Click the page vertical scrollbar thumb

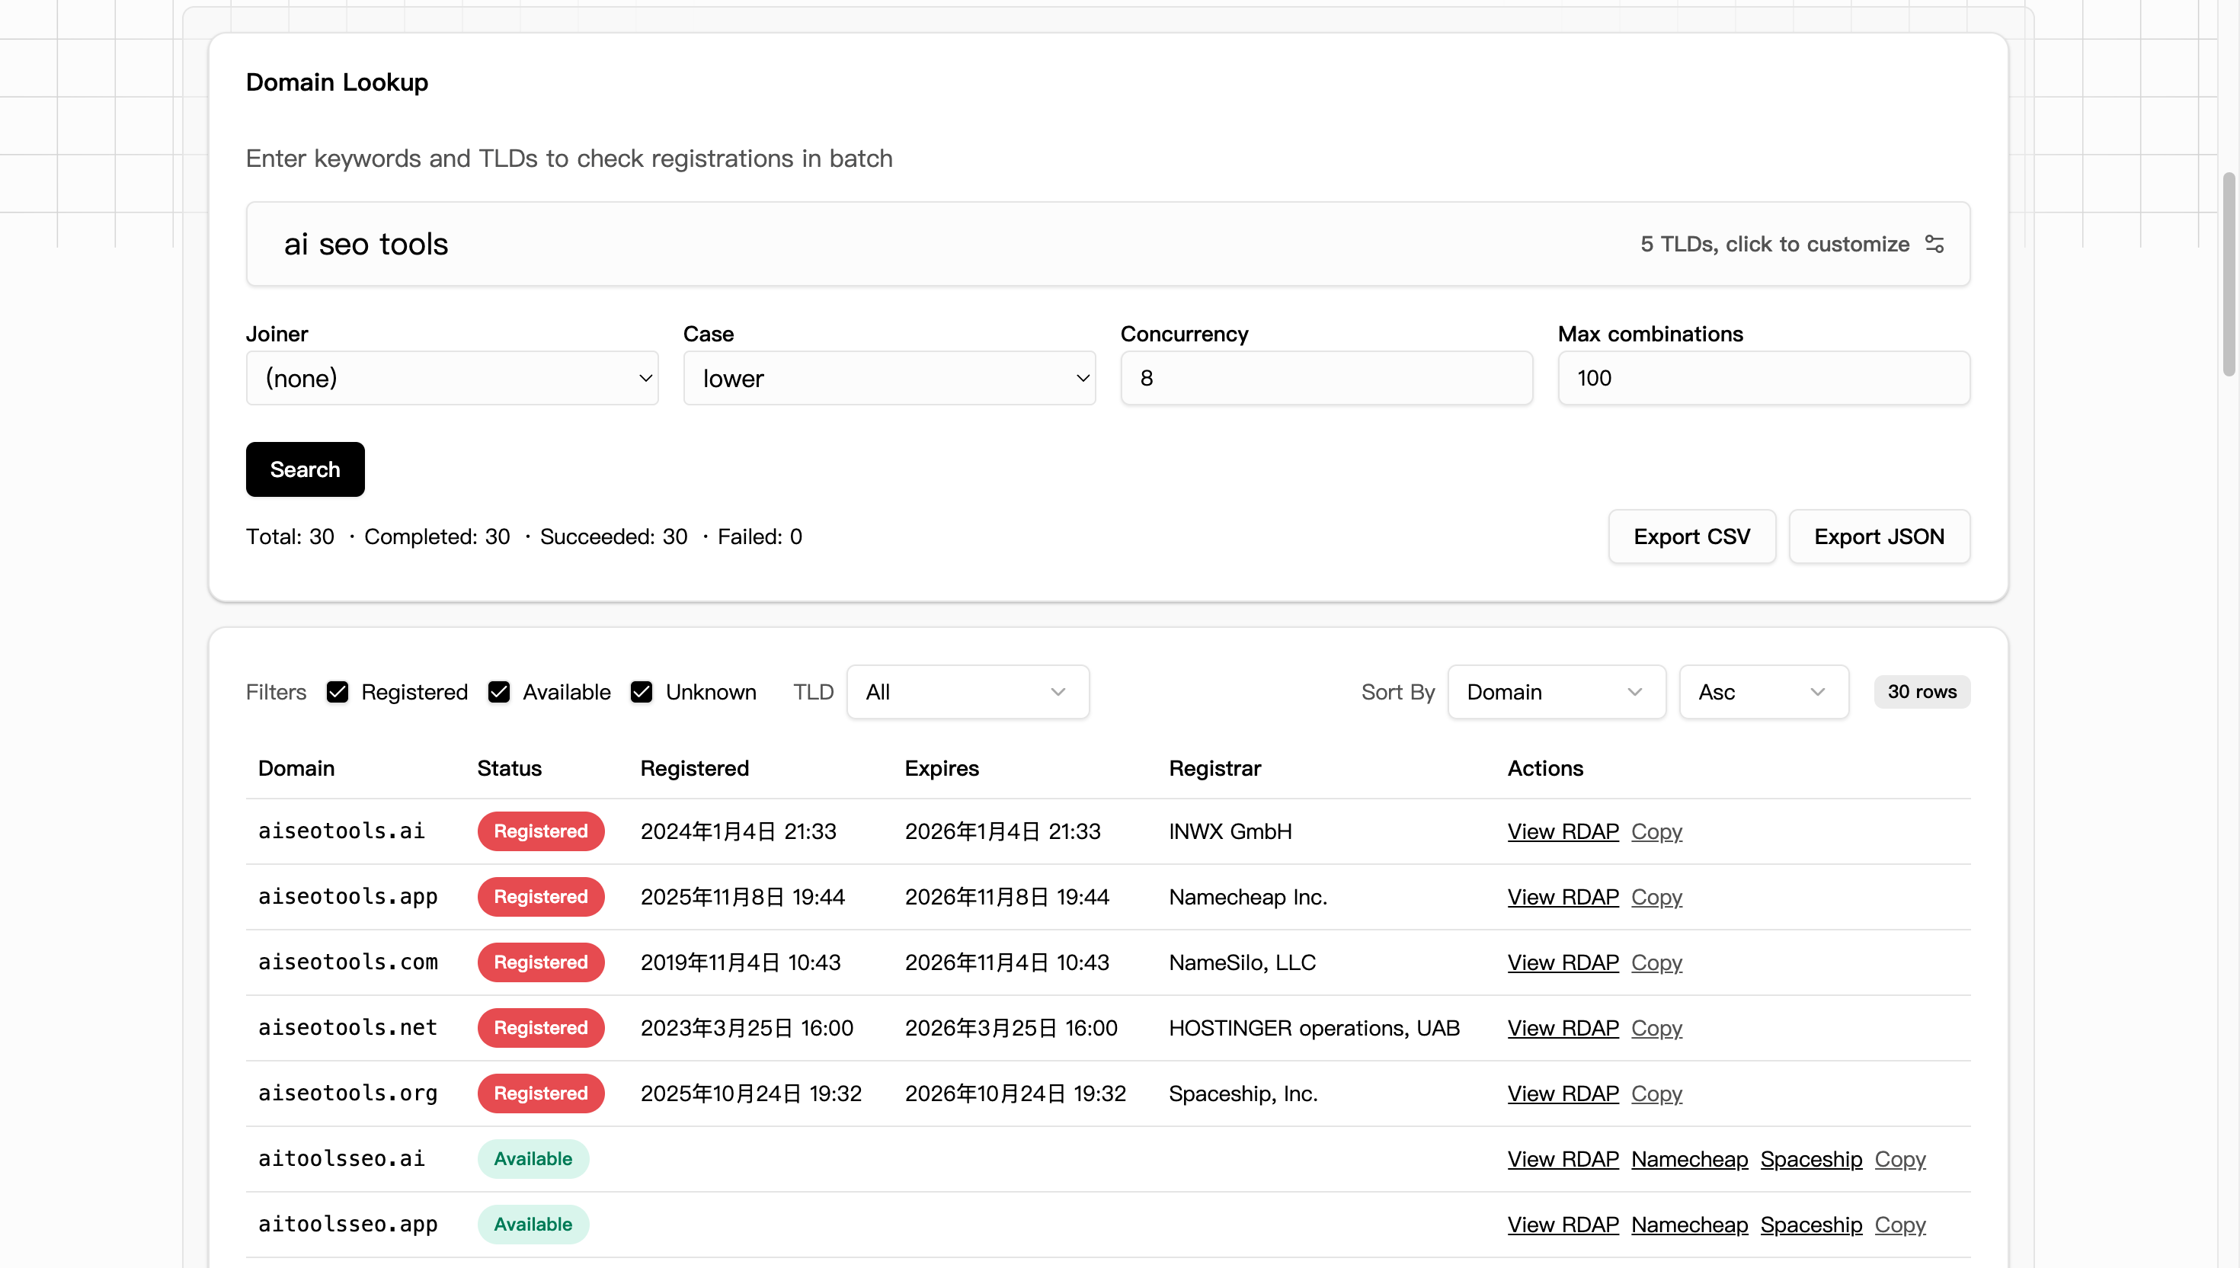point(2229,274)
